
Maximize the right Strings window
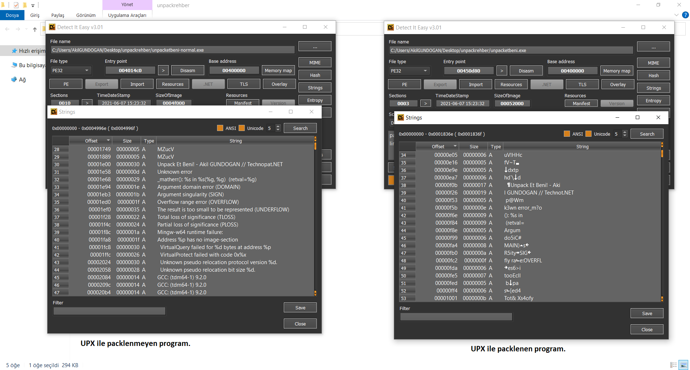click(638, 117)
